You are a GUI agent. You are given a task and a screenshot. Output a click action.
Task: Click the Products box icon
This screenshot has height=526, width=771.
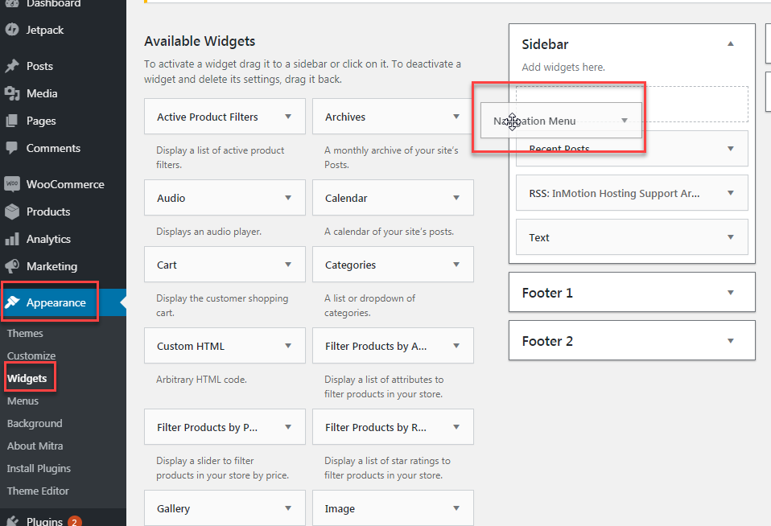coord(12,212)
